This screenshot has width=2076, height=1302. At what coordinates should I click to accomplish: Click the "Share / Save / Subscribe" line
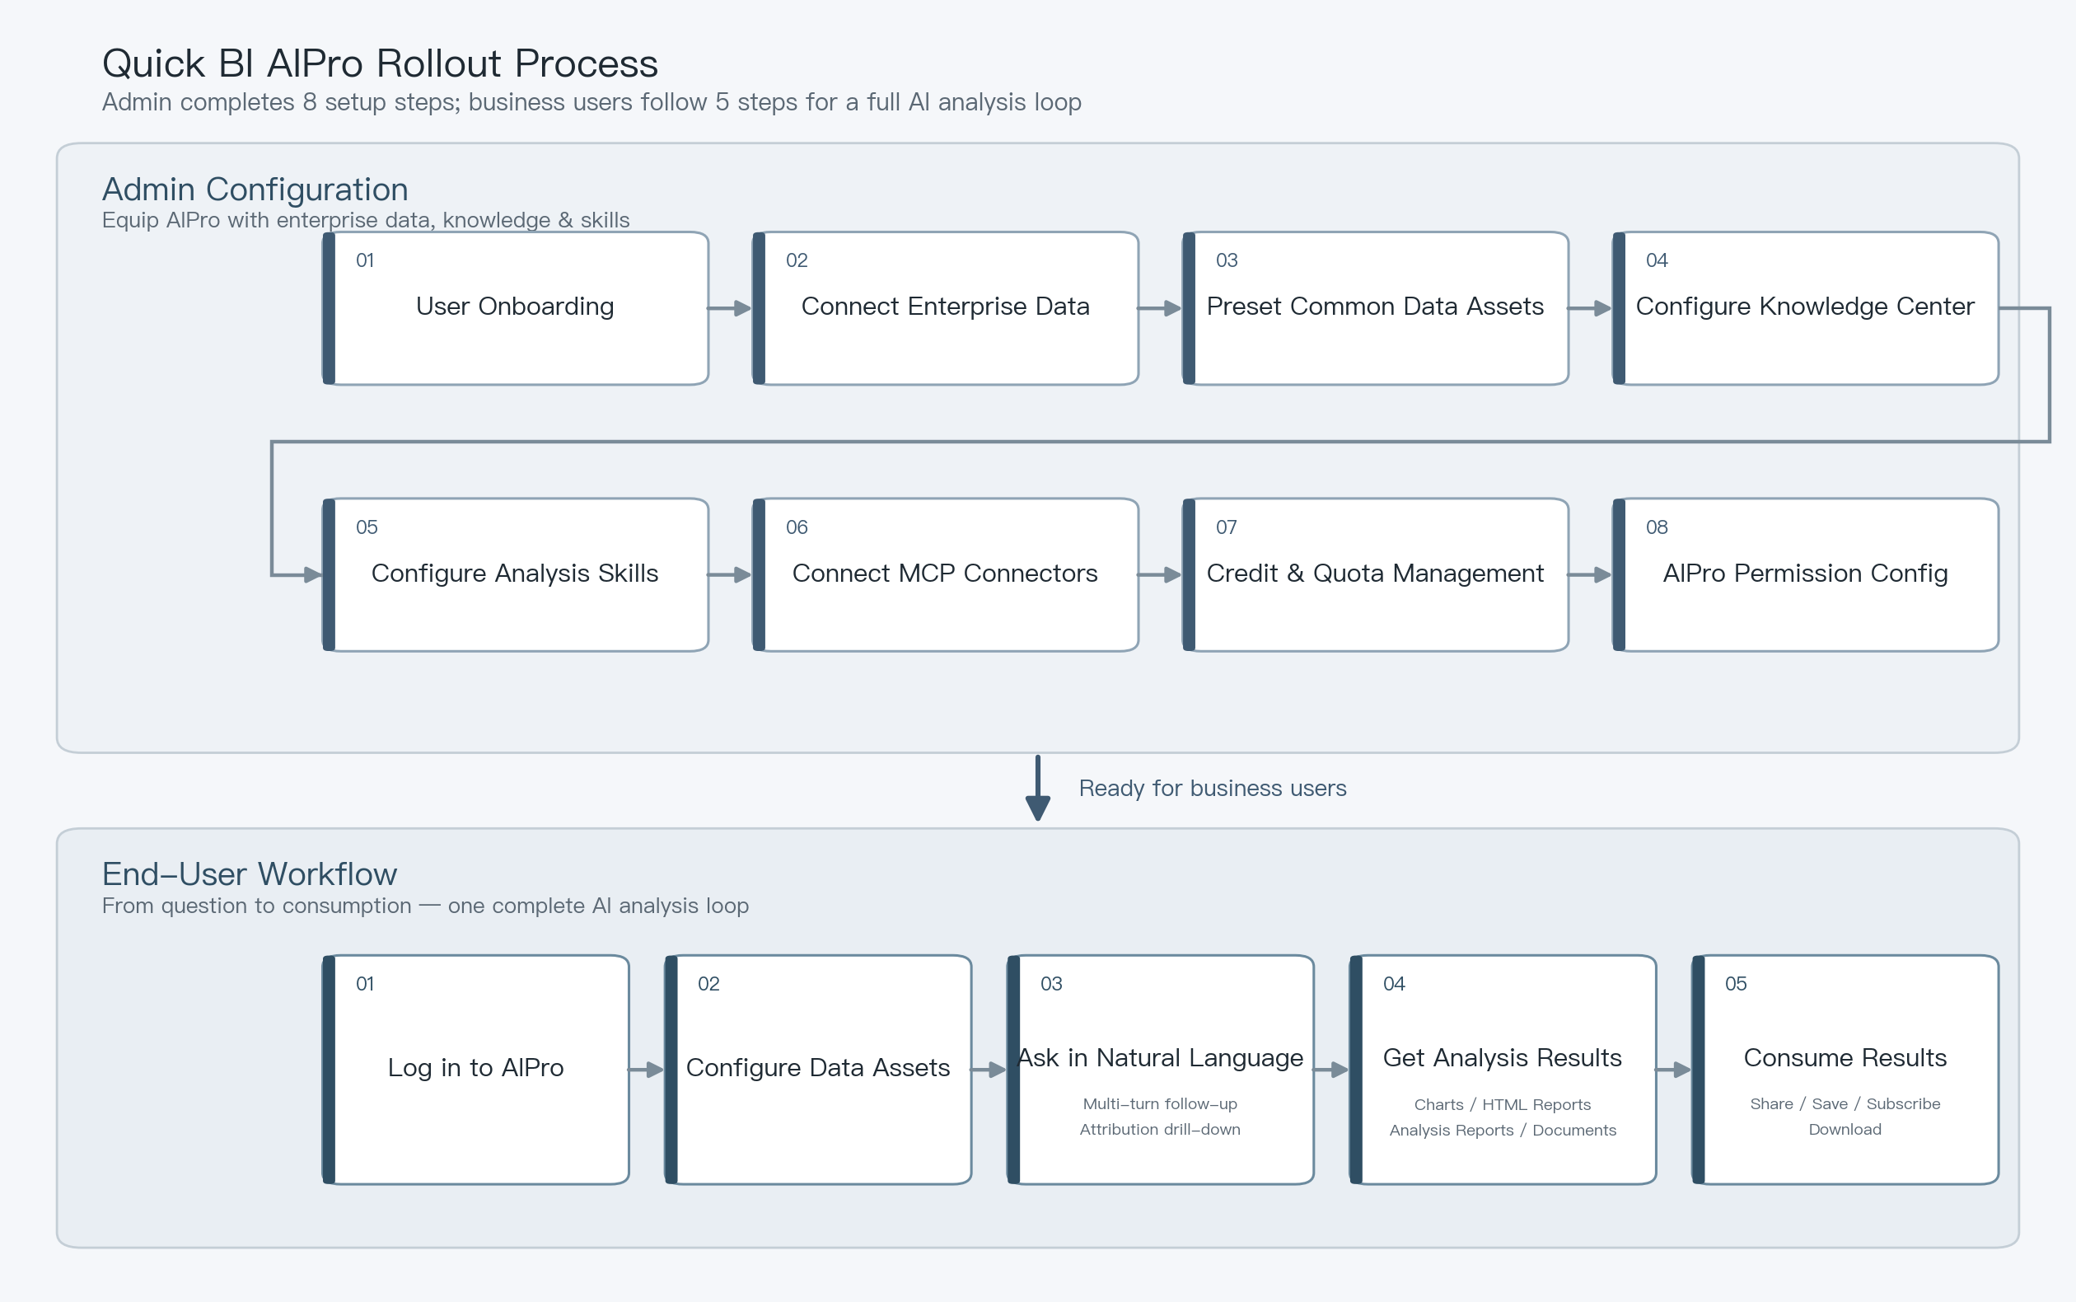1845,1104
